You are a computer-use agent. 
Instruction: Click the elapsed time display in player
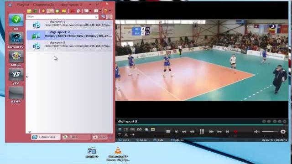(275, 140)
